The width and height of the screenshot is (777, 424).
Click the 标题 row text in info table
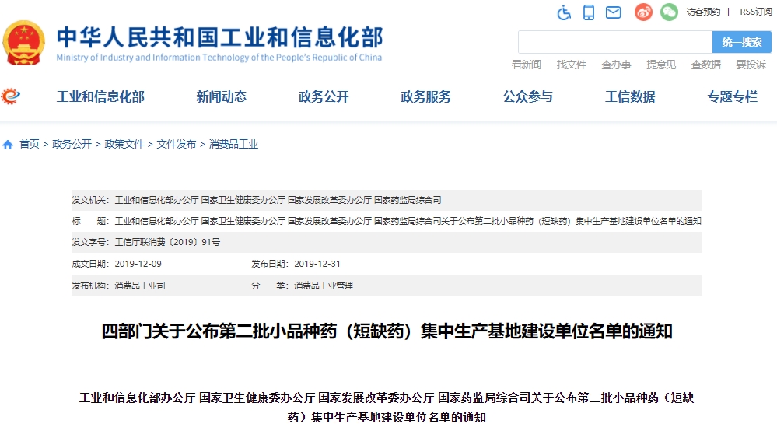pos(408,221)
